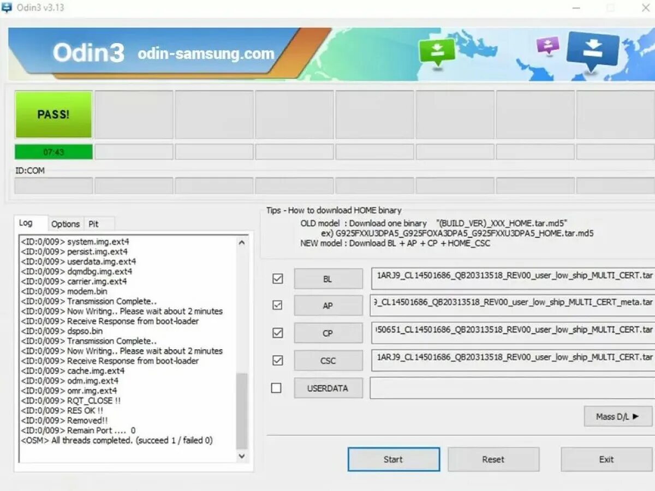655x491 pixels.
Task: Click the Reset button
Action: pos(493,459)
